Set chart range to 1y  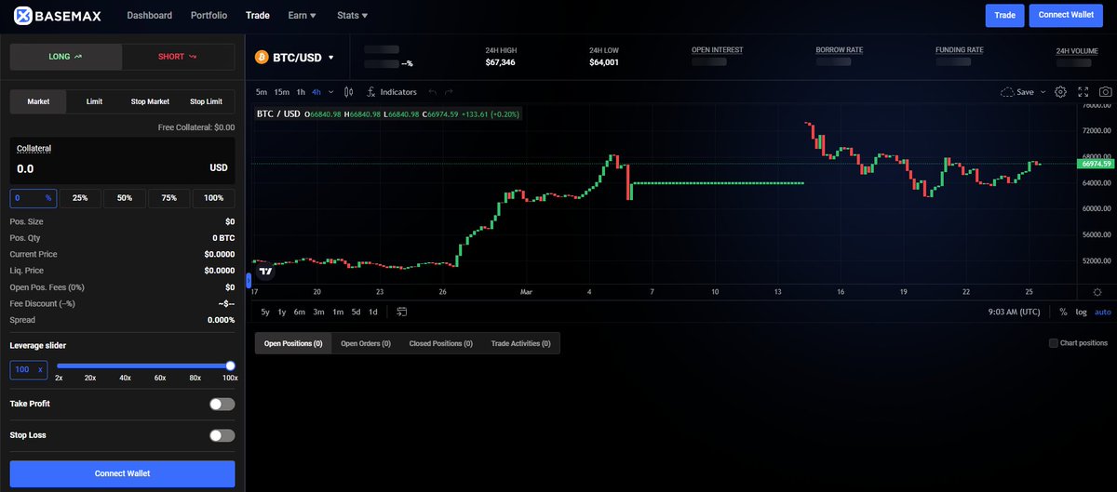point(282,312)
